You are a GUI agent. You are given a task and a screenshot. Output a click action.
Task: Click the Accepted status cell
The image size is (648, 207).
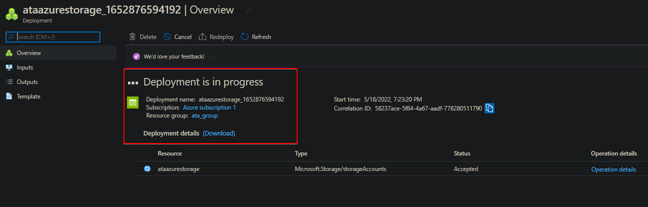pos(466,169)
